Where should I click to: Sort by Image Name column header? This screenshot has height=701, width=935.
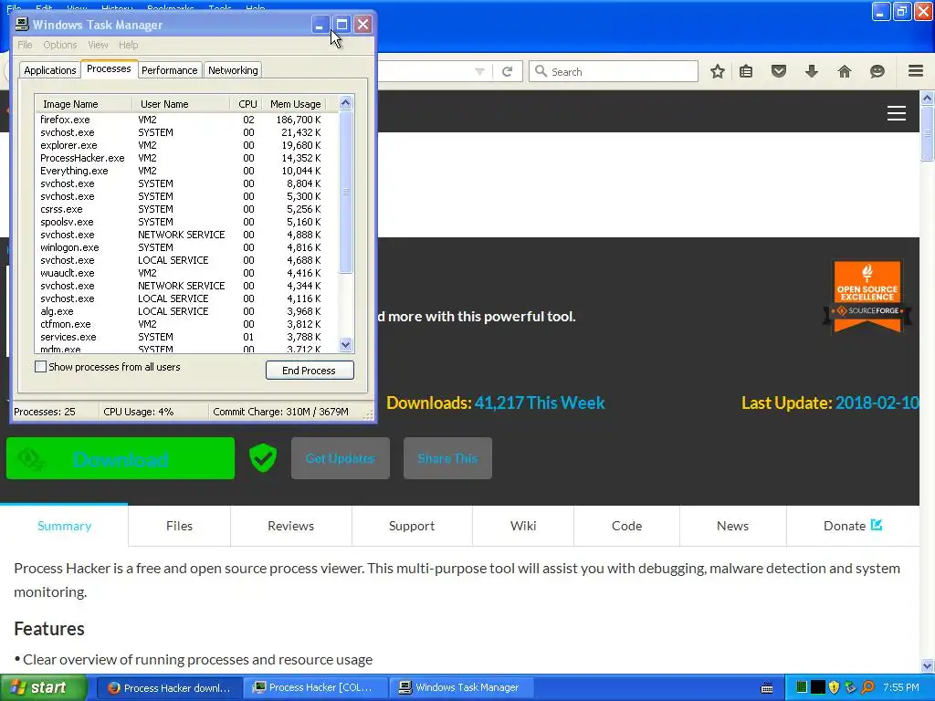pos(83,104)
